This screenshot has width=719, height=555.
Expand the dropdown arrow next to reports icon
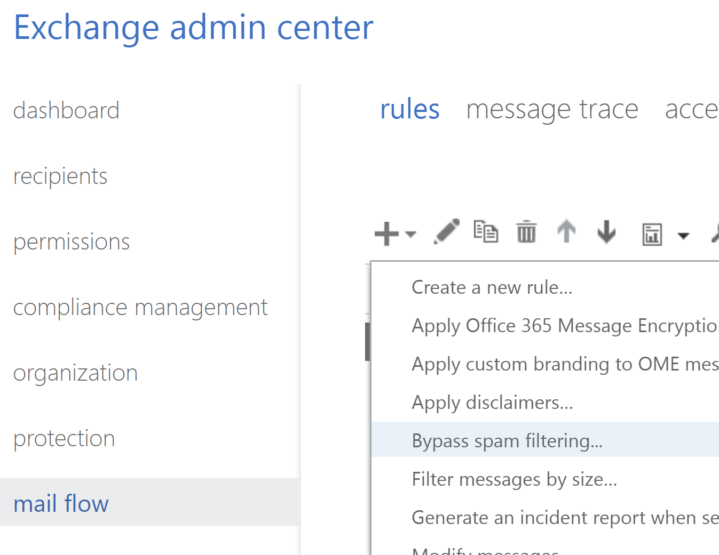coord(683,235)
